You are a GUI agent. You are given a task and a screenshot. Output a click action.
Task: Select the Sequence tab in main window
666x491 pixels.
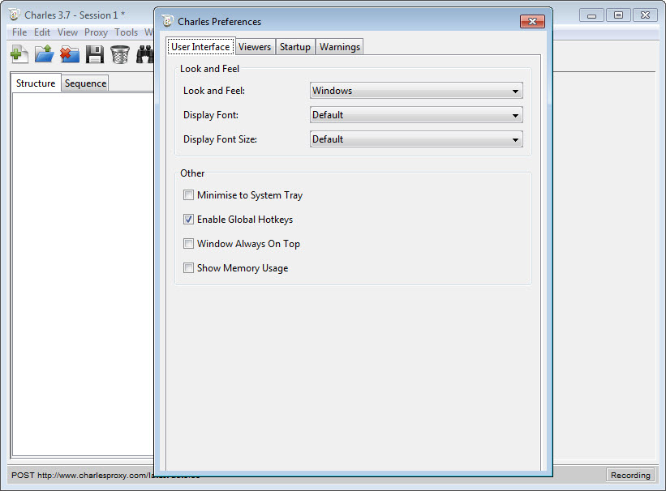tap(85, 83)
